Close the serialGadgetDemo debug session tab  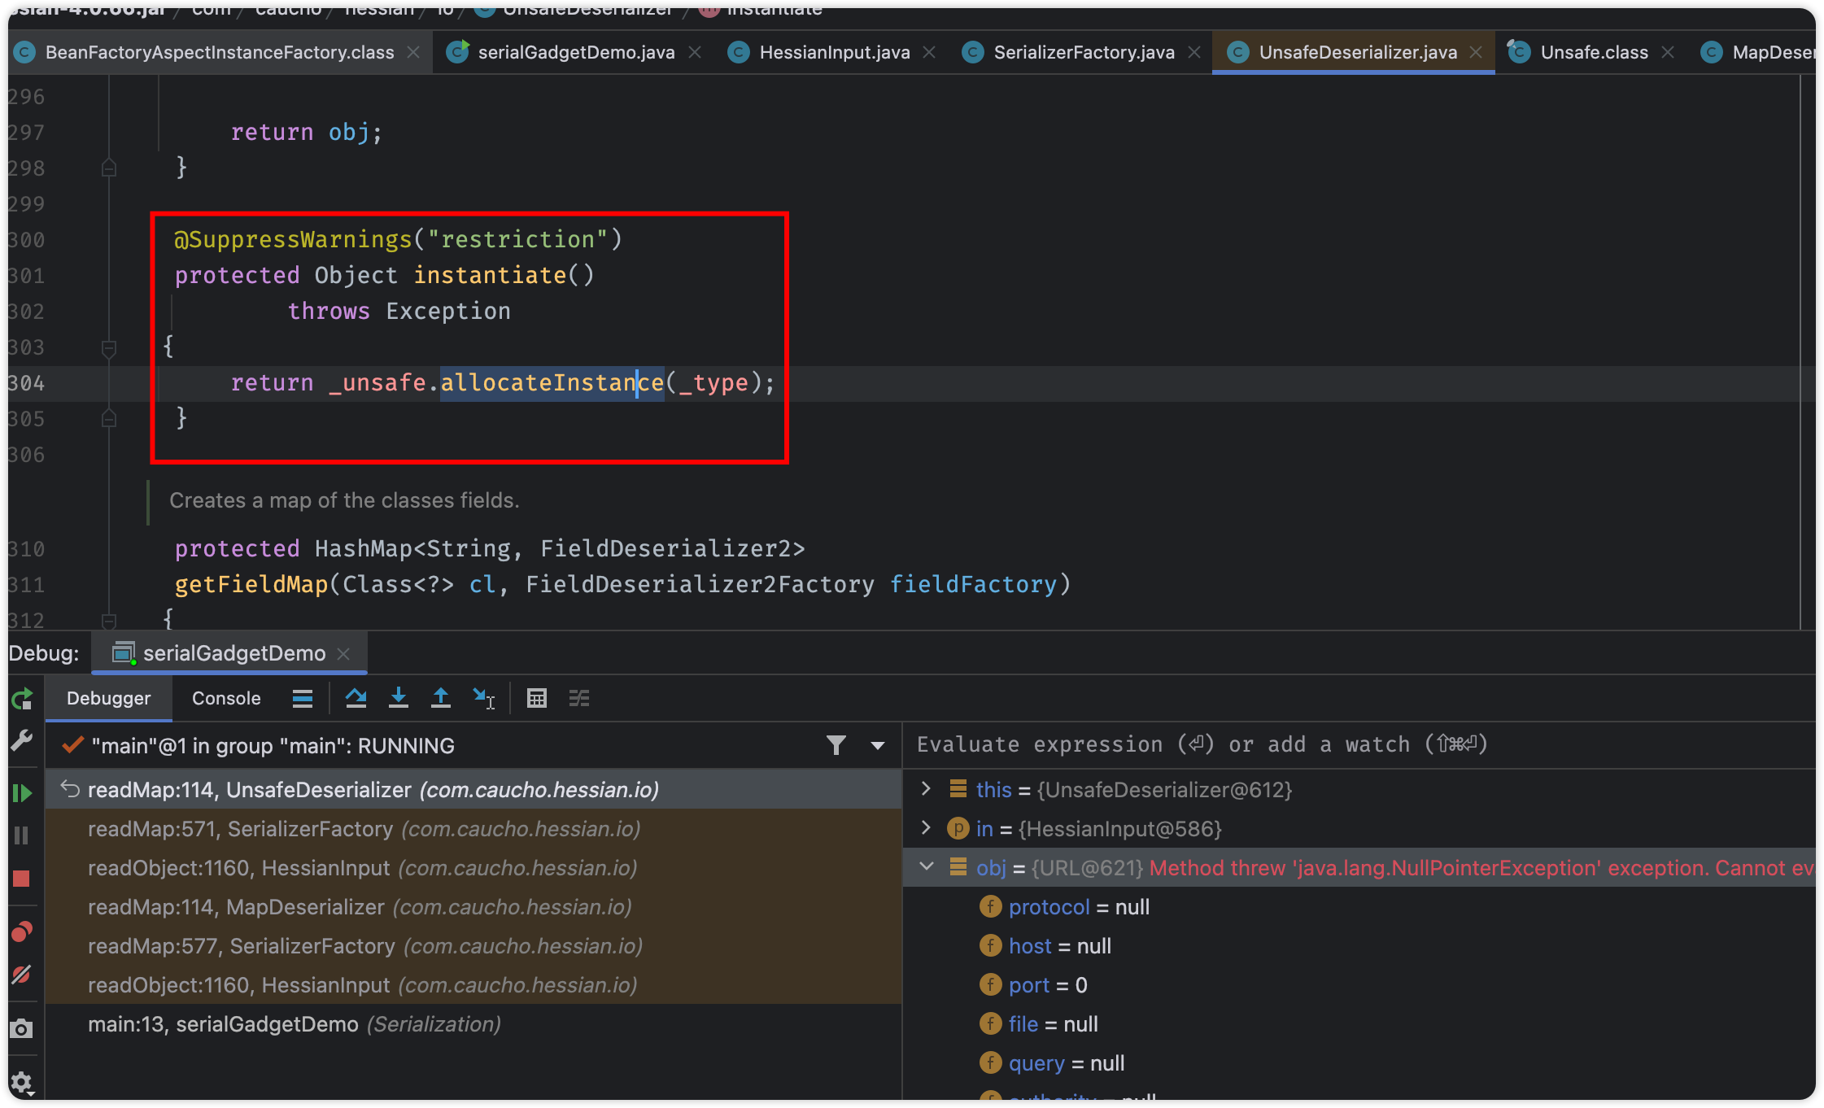tap(344, 654)
